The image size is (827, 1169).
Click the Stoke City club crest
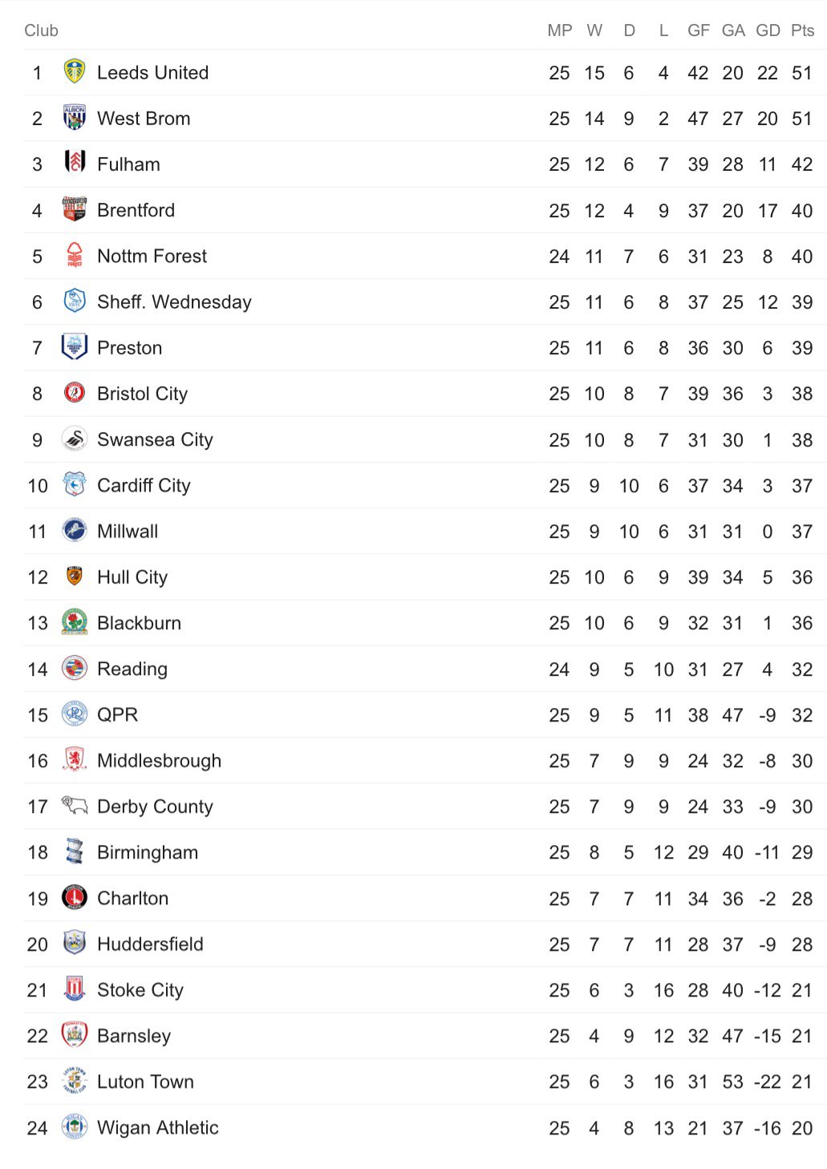click(75, 989)
